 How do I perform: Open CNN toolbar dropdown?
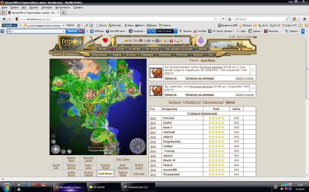[x=246, y=31]
